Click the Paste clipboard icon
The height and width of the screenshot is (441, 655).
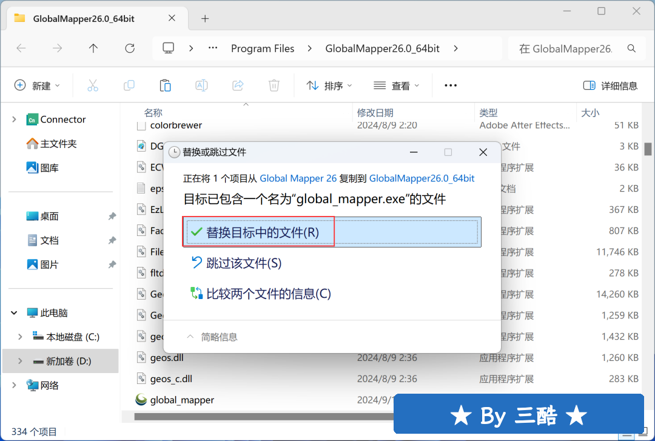pos(166,86)
